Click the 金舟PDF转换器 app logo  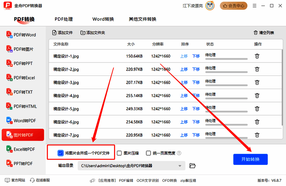tap(8, 6)
